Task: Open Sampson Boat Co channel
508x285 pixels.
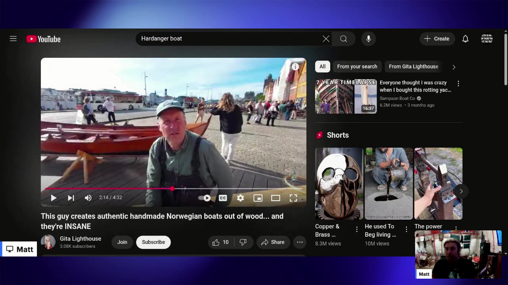Action: 397,98
